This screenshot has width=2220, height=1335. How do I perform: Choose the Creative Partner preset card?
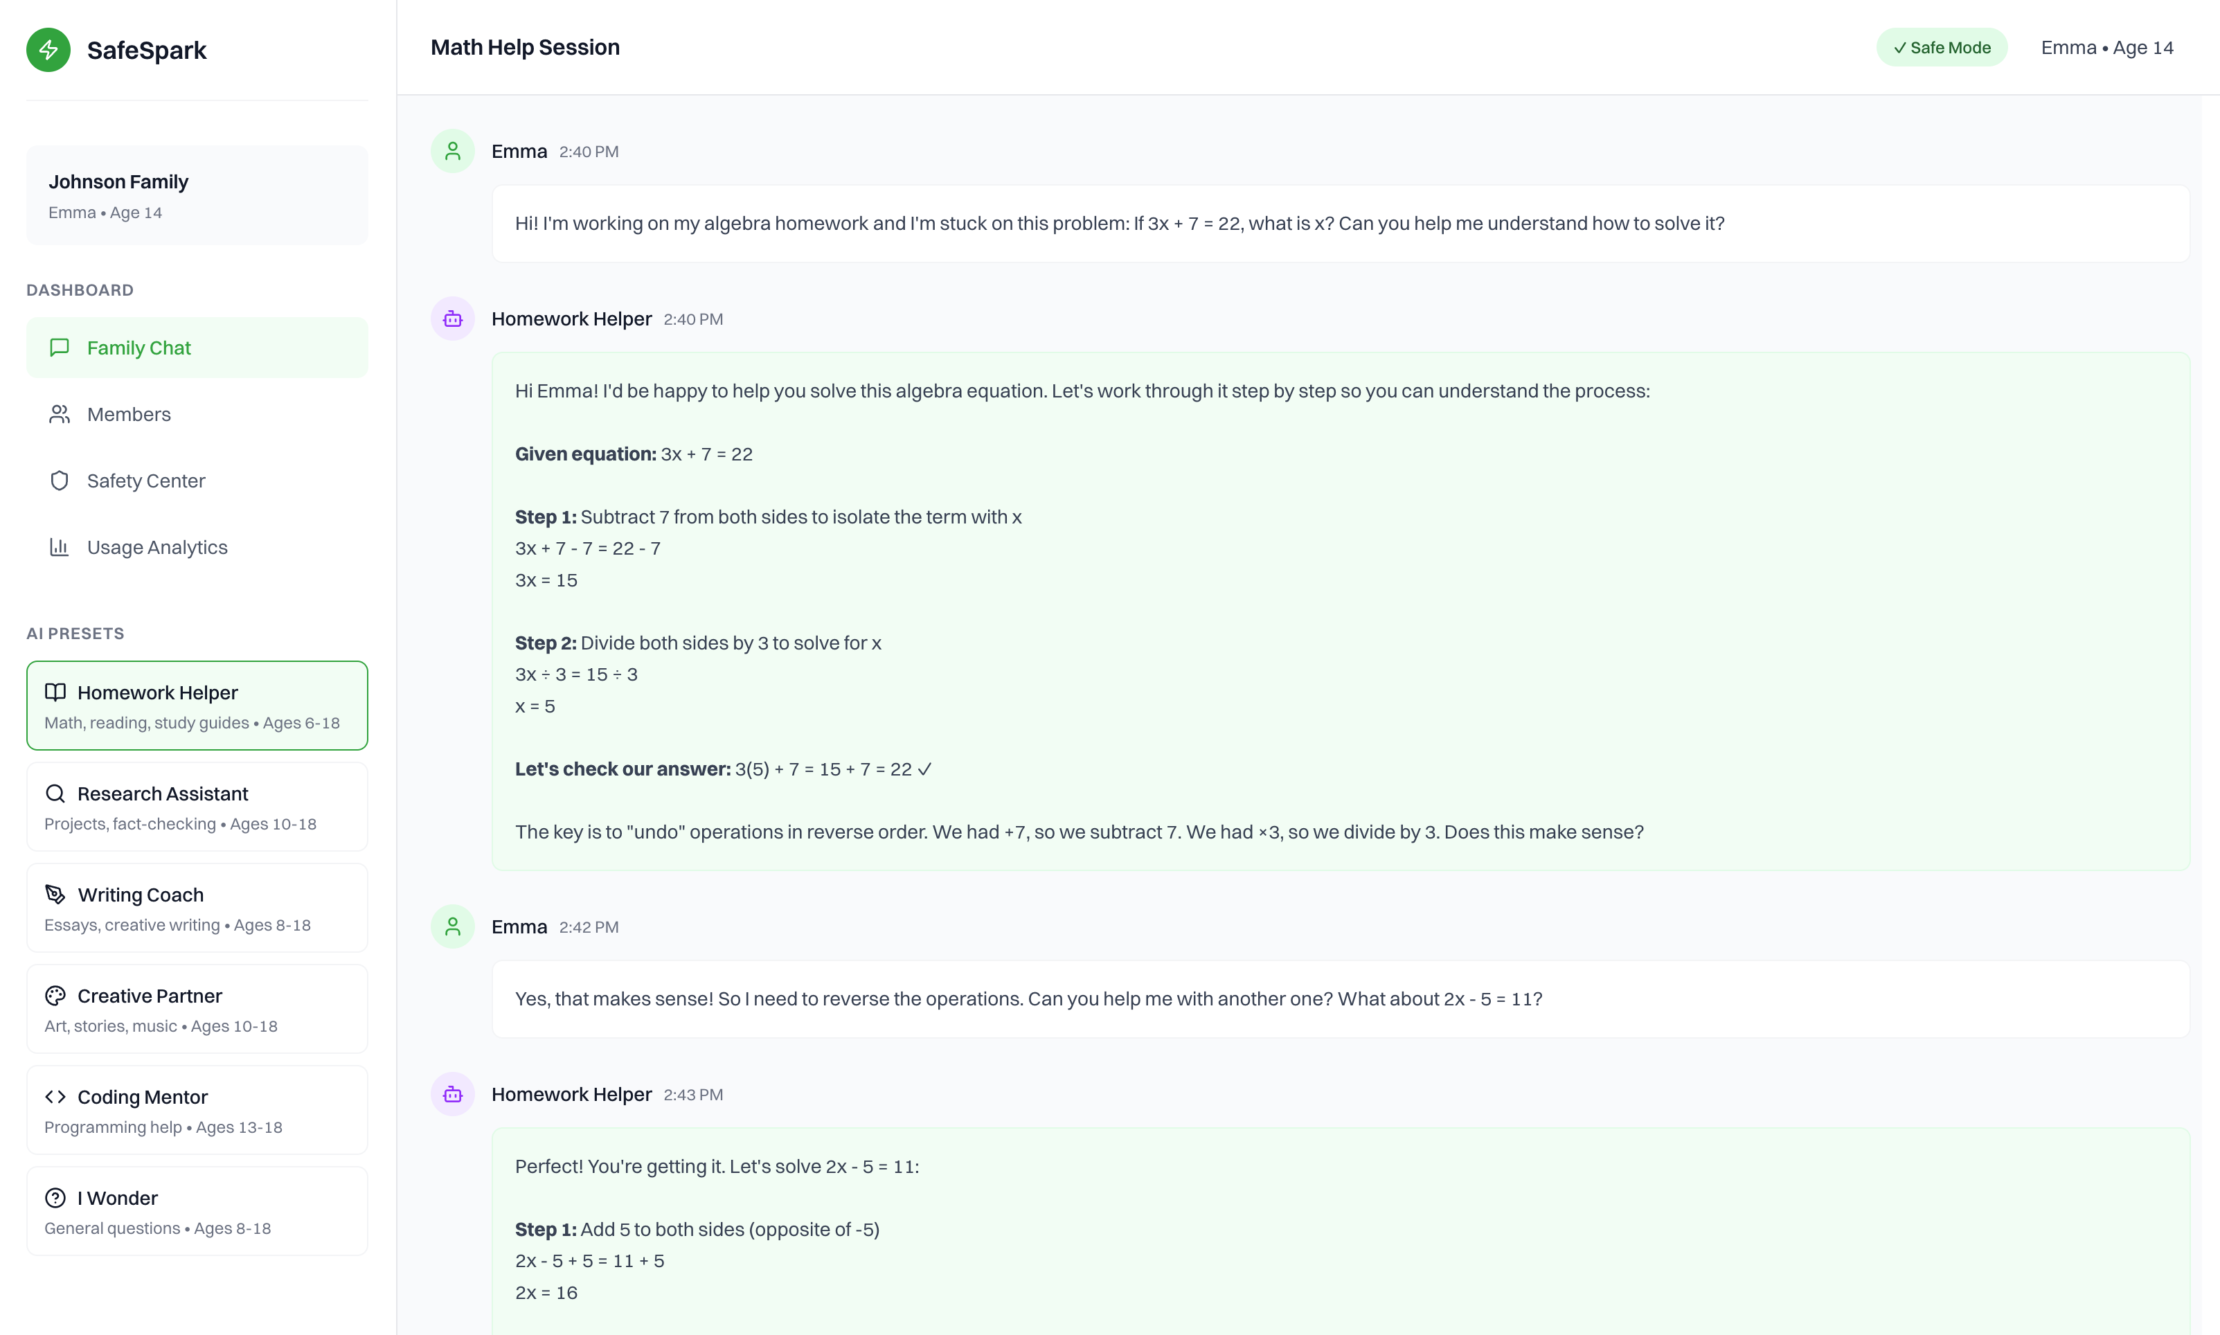[197, 1008]
